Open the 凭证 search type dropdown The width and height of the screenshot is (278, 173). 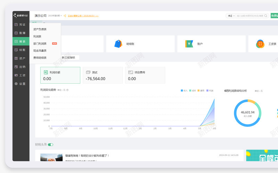pyautogui.click(x=231, y=16)
